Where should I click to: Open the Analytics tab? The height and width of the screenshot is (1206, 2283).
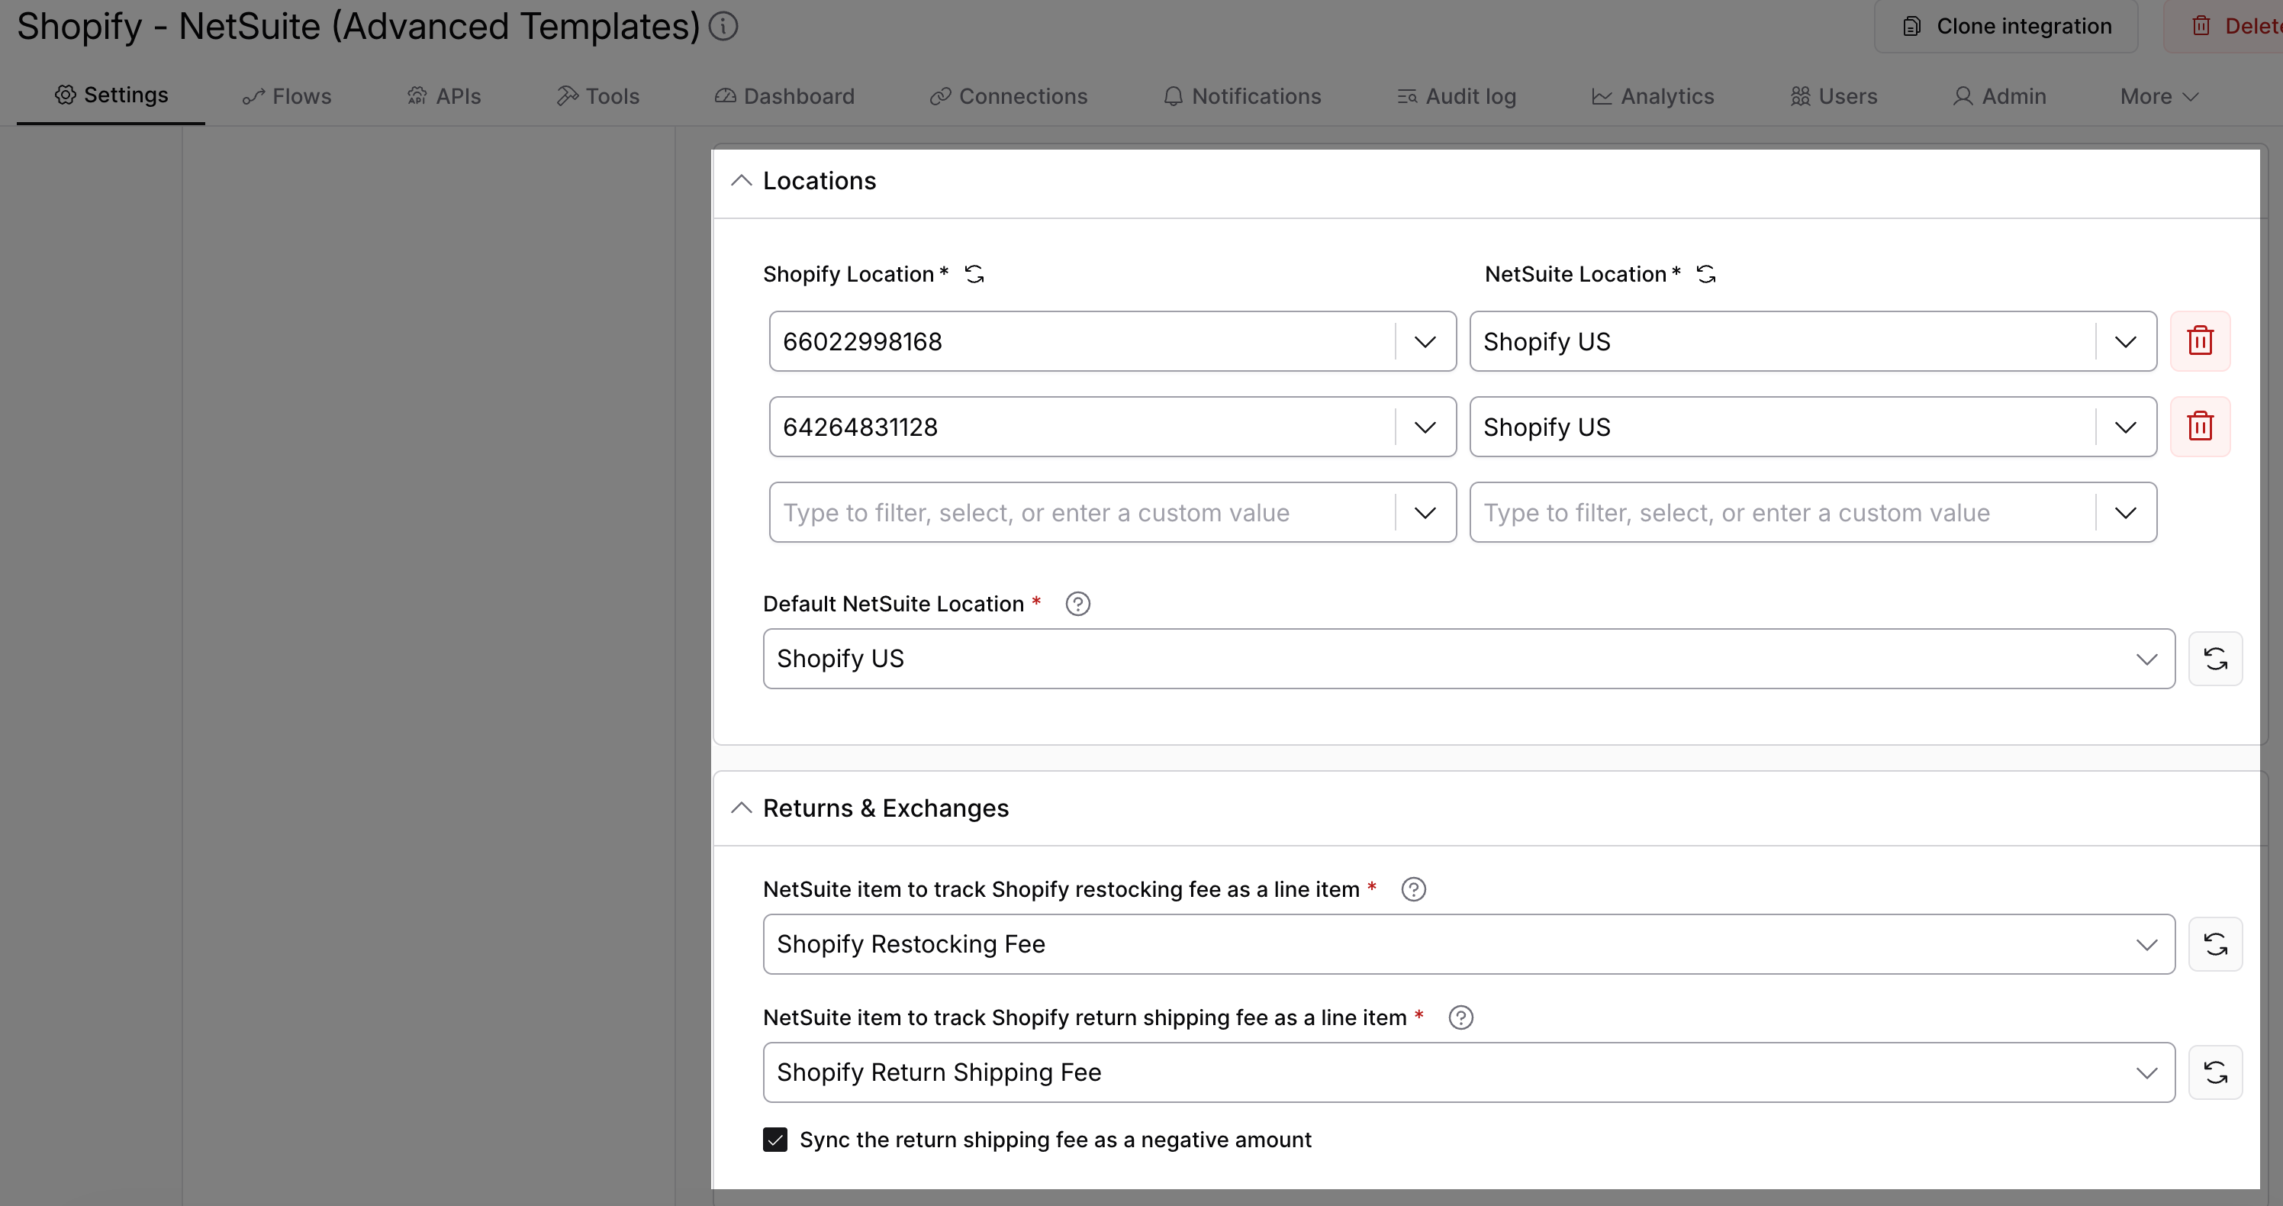tap(1653, 97)
